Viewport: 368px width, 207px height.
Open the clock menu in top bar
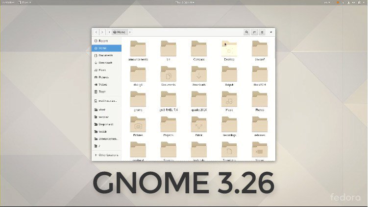click(x=185, y=2)
